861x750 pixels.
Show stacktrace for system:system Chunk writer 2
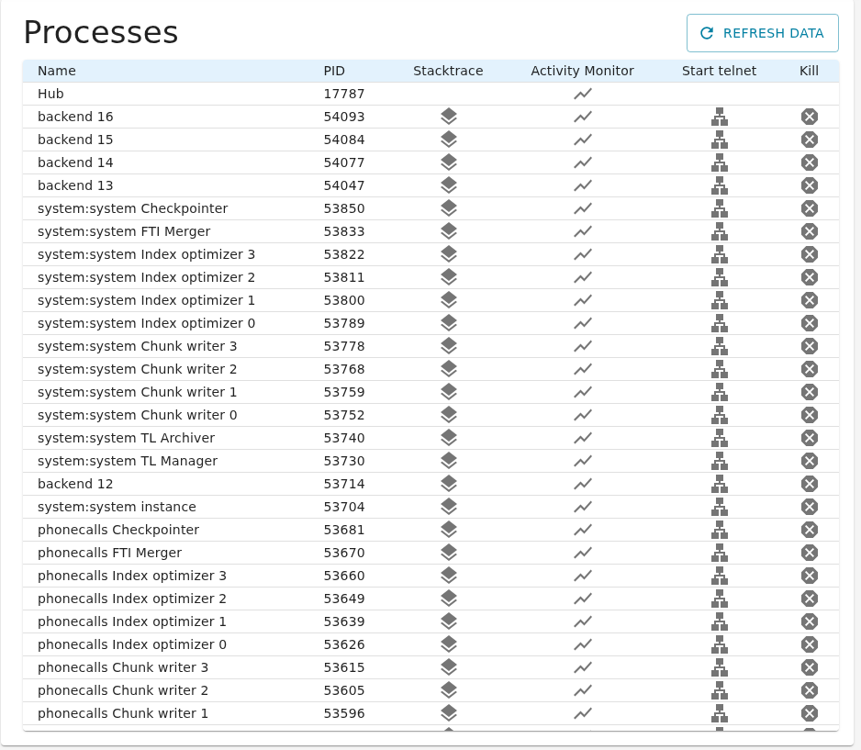pyautogui.click(x=449, y=370)
